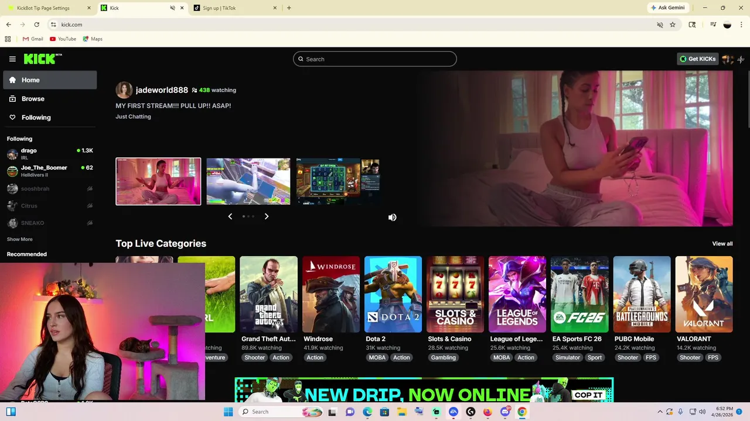Click Gambling tag under Slots & Casino

(444, 357)
